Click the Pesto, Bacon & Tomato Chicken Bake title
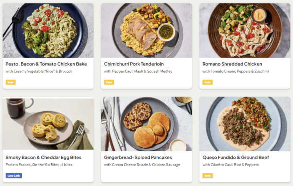Screen dimensions: 293x186 [x=46, y=64]
